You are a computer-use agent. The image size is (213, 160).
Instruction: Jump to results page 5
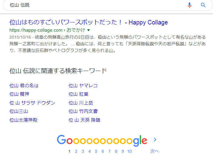click(x=96, y=151)
